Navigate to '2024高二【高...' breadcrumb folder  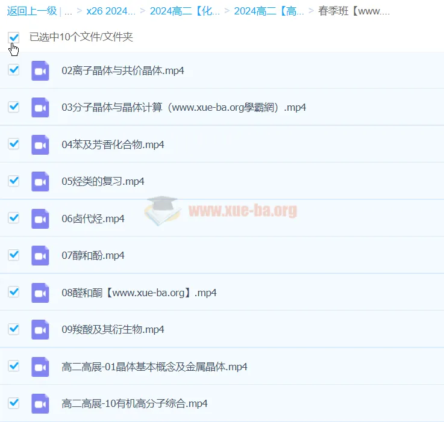tap(269, 11)
